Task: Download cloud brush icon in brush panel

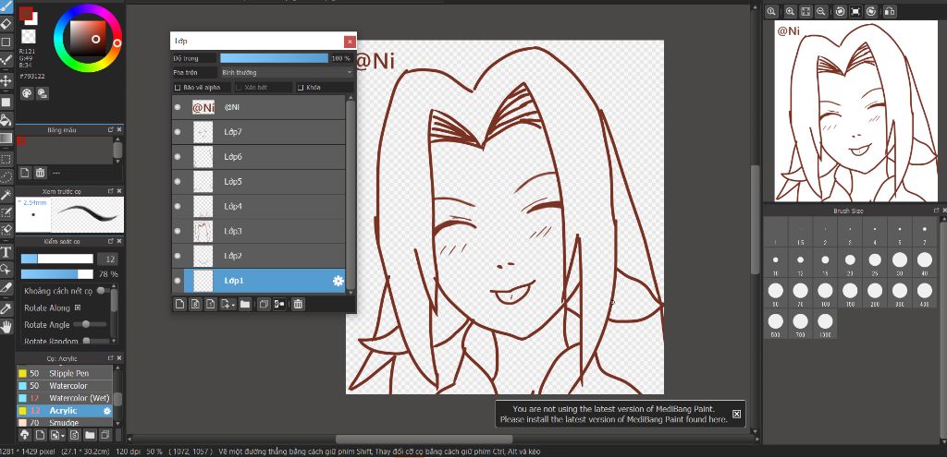Action: 25,435
